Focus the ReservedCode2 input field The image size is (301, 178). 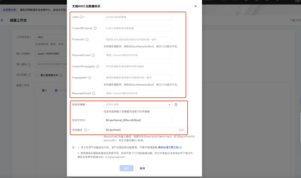[x=138, y=94]
